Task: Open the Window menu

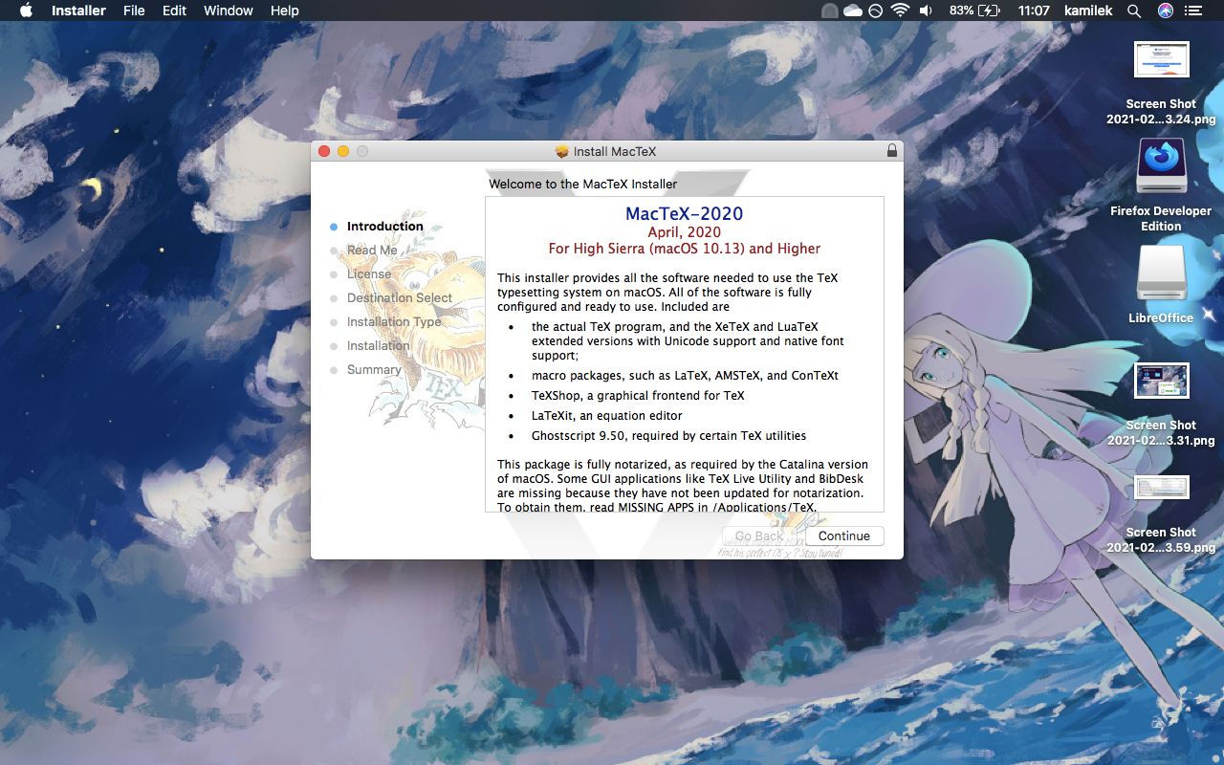Action: pos(229,11)
